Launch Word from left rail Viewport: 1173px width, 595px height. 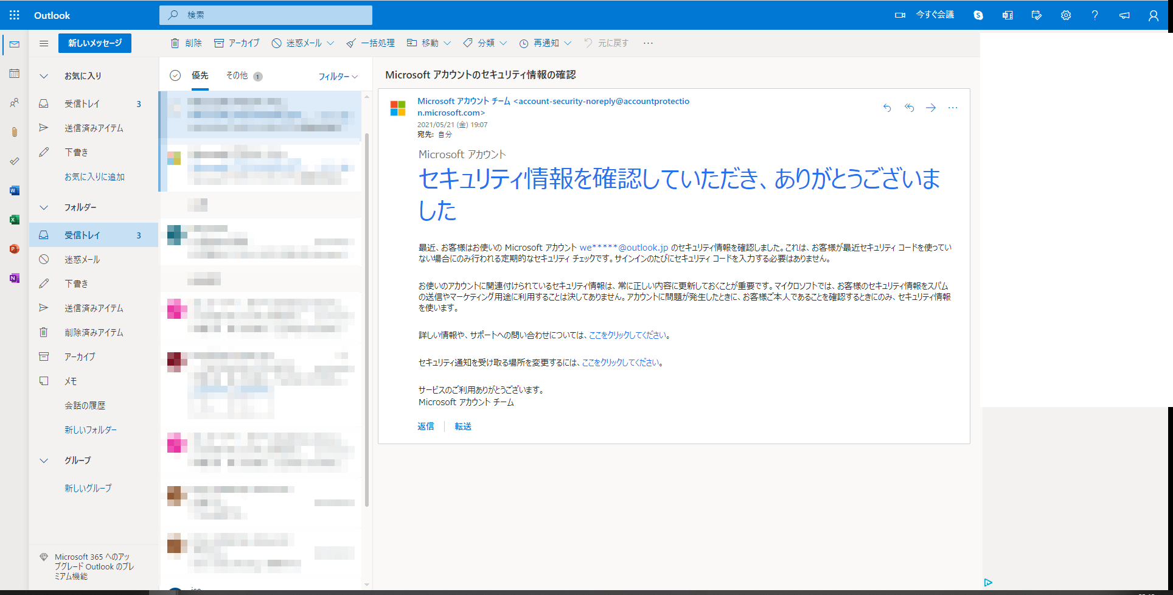(15, 190)
